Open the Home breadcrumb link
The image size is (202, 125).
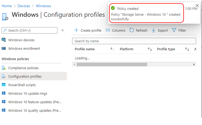coord(7,6)
